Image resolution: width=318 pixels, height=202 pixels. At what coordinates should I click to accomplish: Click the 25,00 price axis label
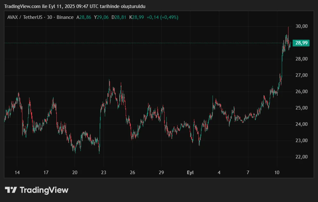[x=302, y=108]
